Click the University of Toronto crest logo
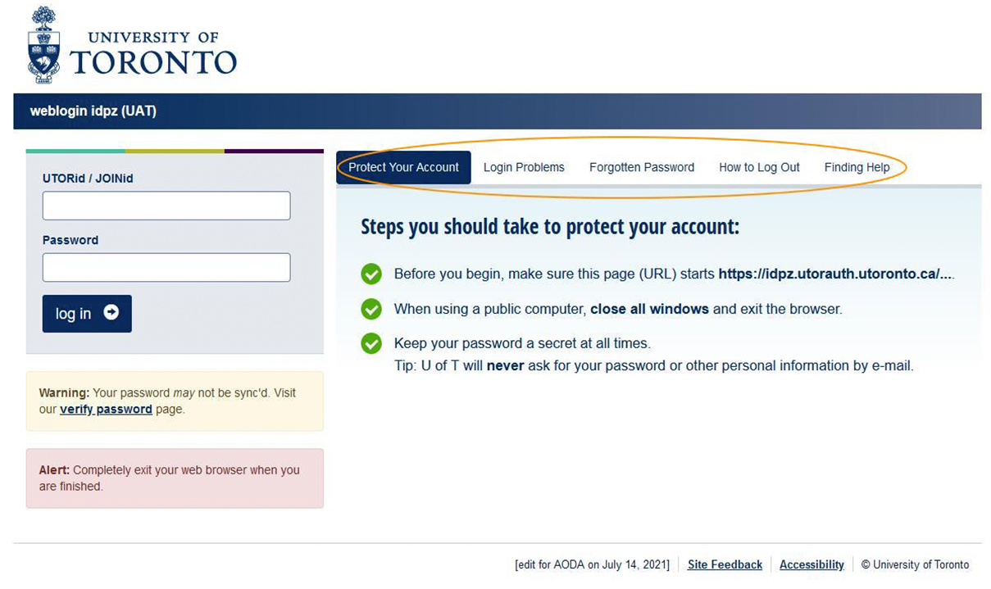The image size is (991, 589). point(43,45)
